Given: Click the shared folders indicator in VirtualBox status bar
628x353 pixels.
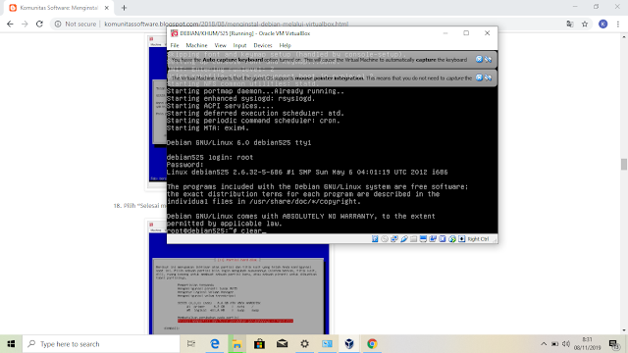Looking at the screenshot, I should (413, 239).
